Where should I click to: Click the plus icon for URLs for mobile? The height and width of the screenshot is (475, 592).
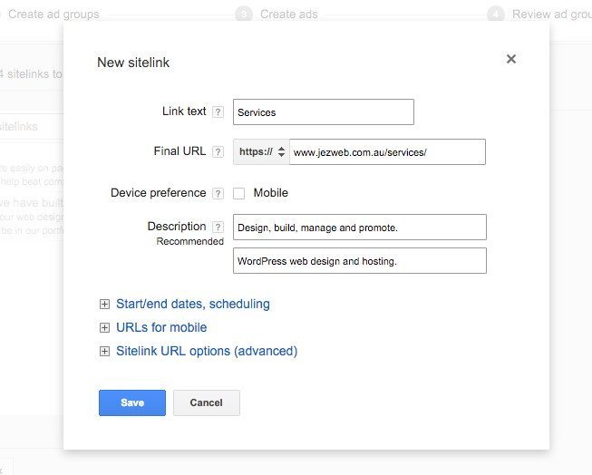click(x=104, y=328)
